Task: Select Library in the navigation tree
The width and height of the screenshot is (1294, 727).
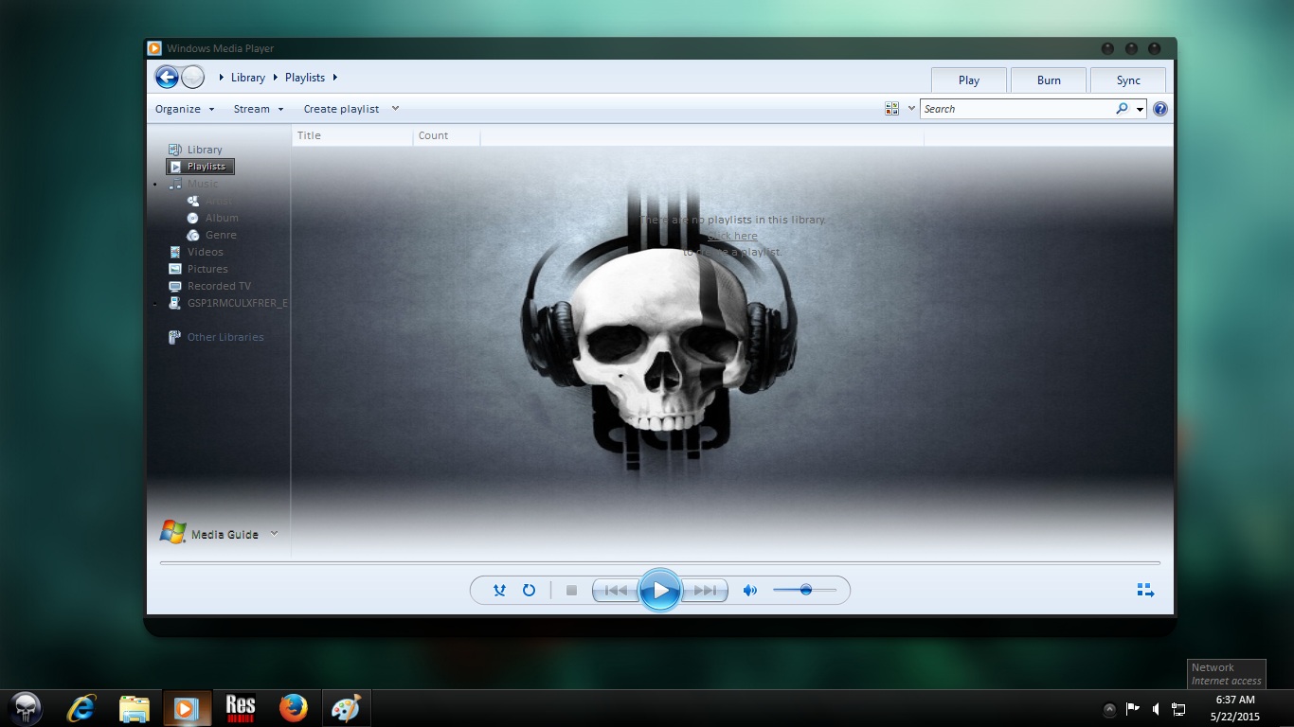Action: pyautogui.click(x=205, y=150)
